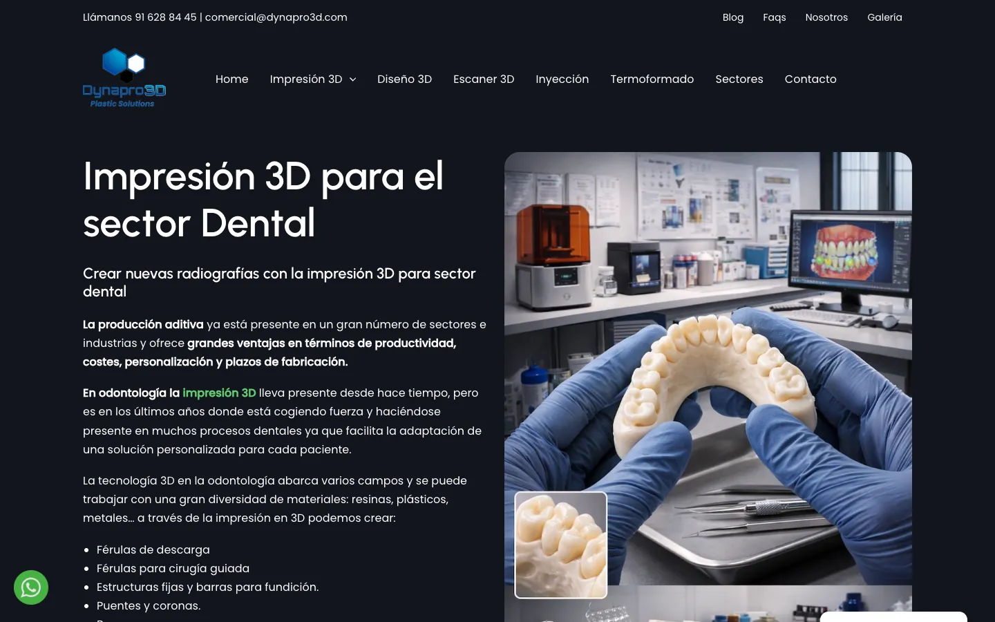Screen dimensions: 995x622
Task: Visit the Blog link
Action: (733, 17)
